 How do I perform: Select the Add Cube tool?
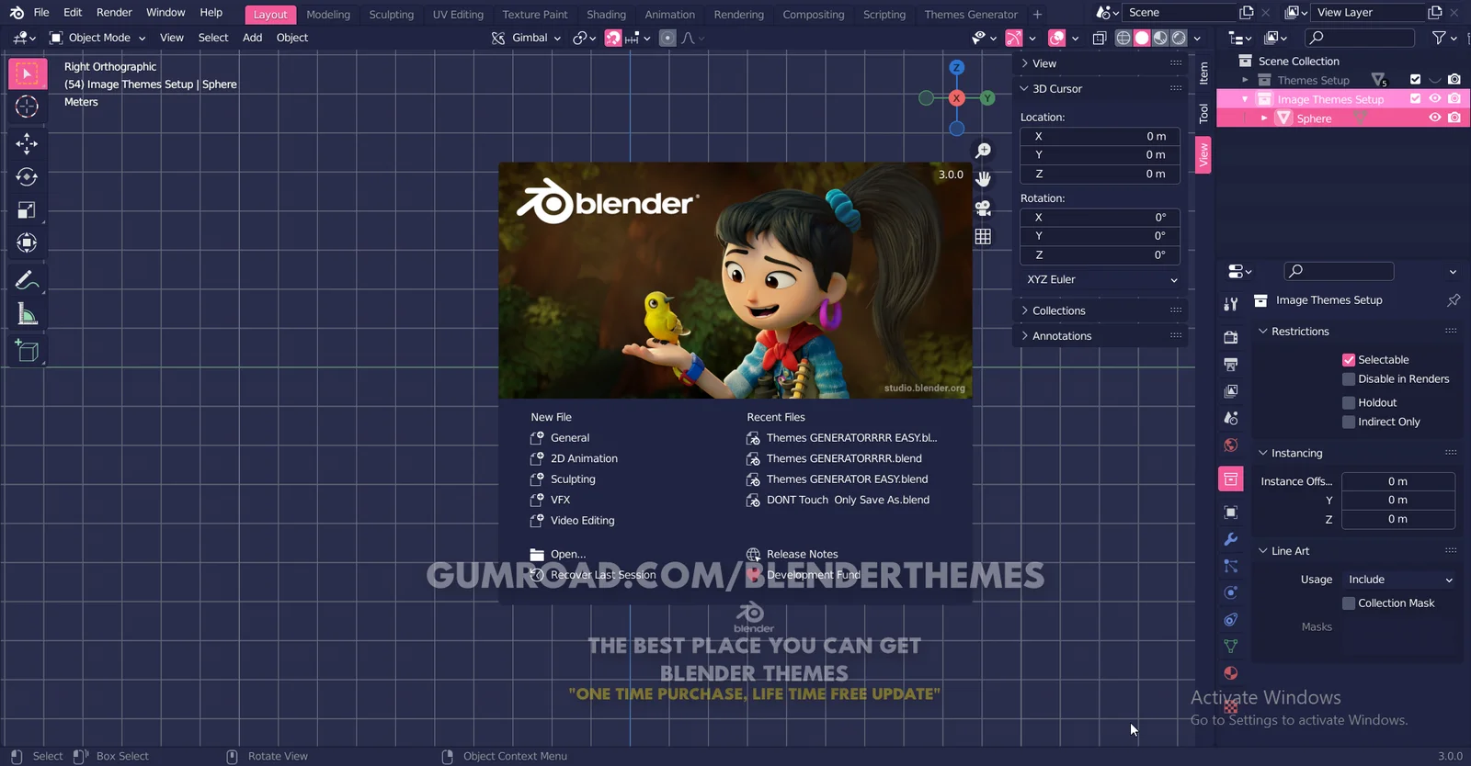coord(27,351)
